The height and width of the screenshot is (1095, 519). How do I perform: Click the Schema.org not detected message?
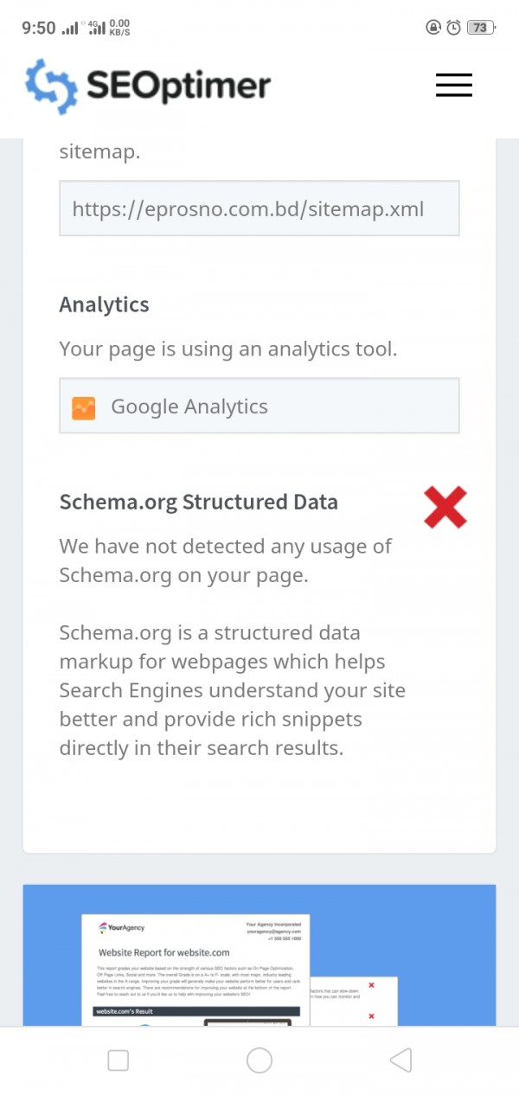coord(225,560)
